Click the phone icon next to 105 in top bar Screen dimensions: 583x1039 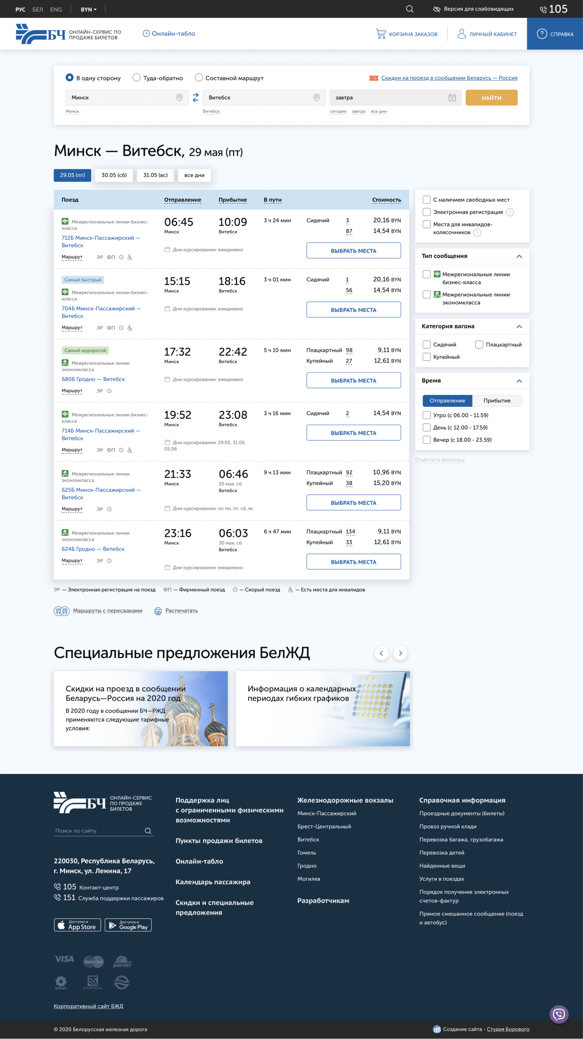[x=543, y=9]
